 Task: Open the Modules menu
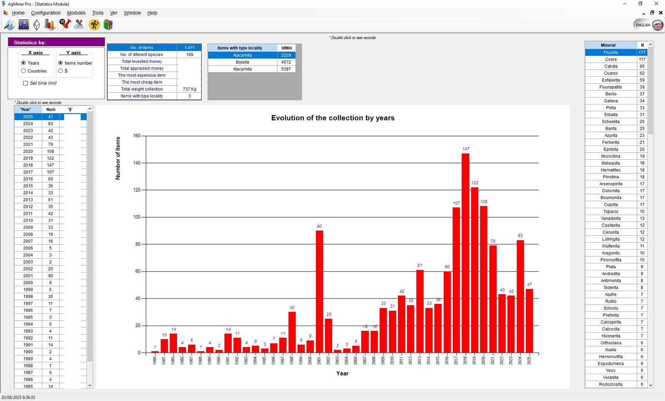(76, 13)
